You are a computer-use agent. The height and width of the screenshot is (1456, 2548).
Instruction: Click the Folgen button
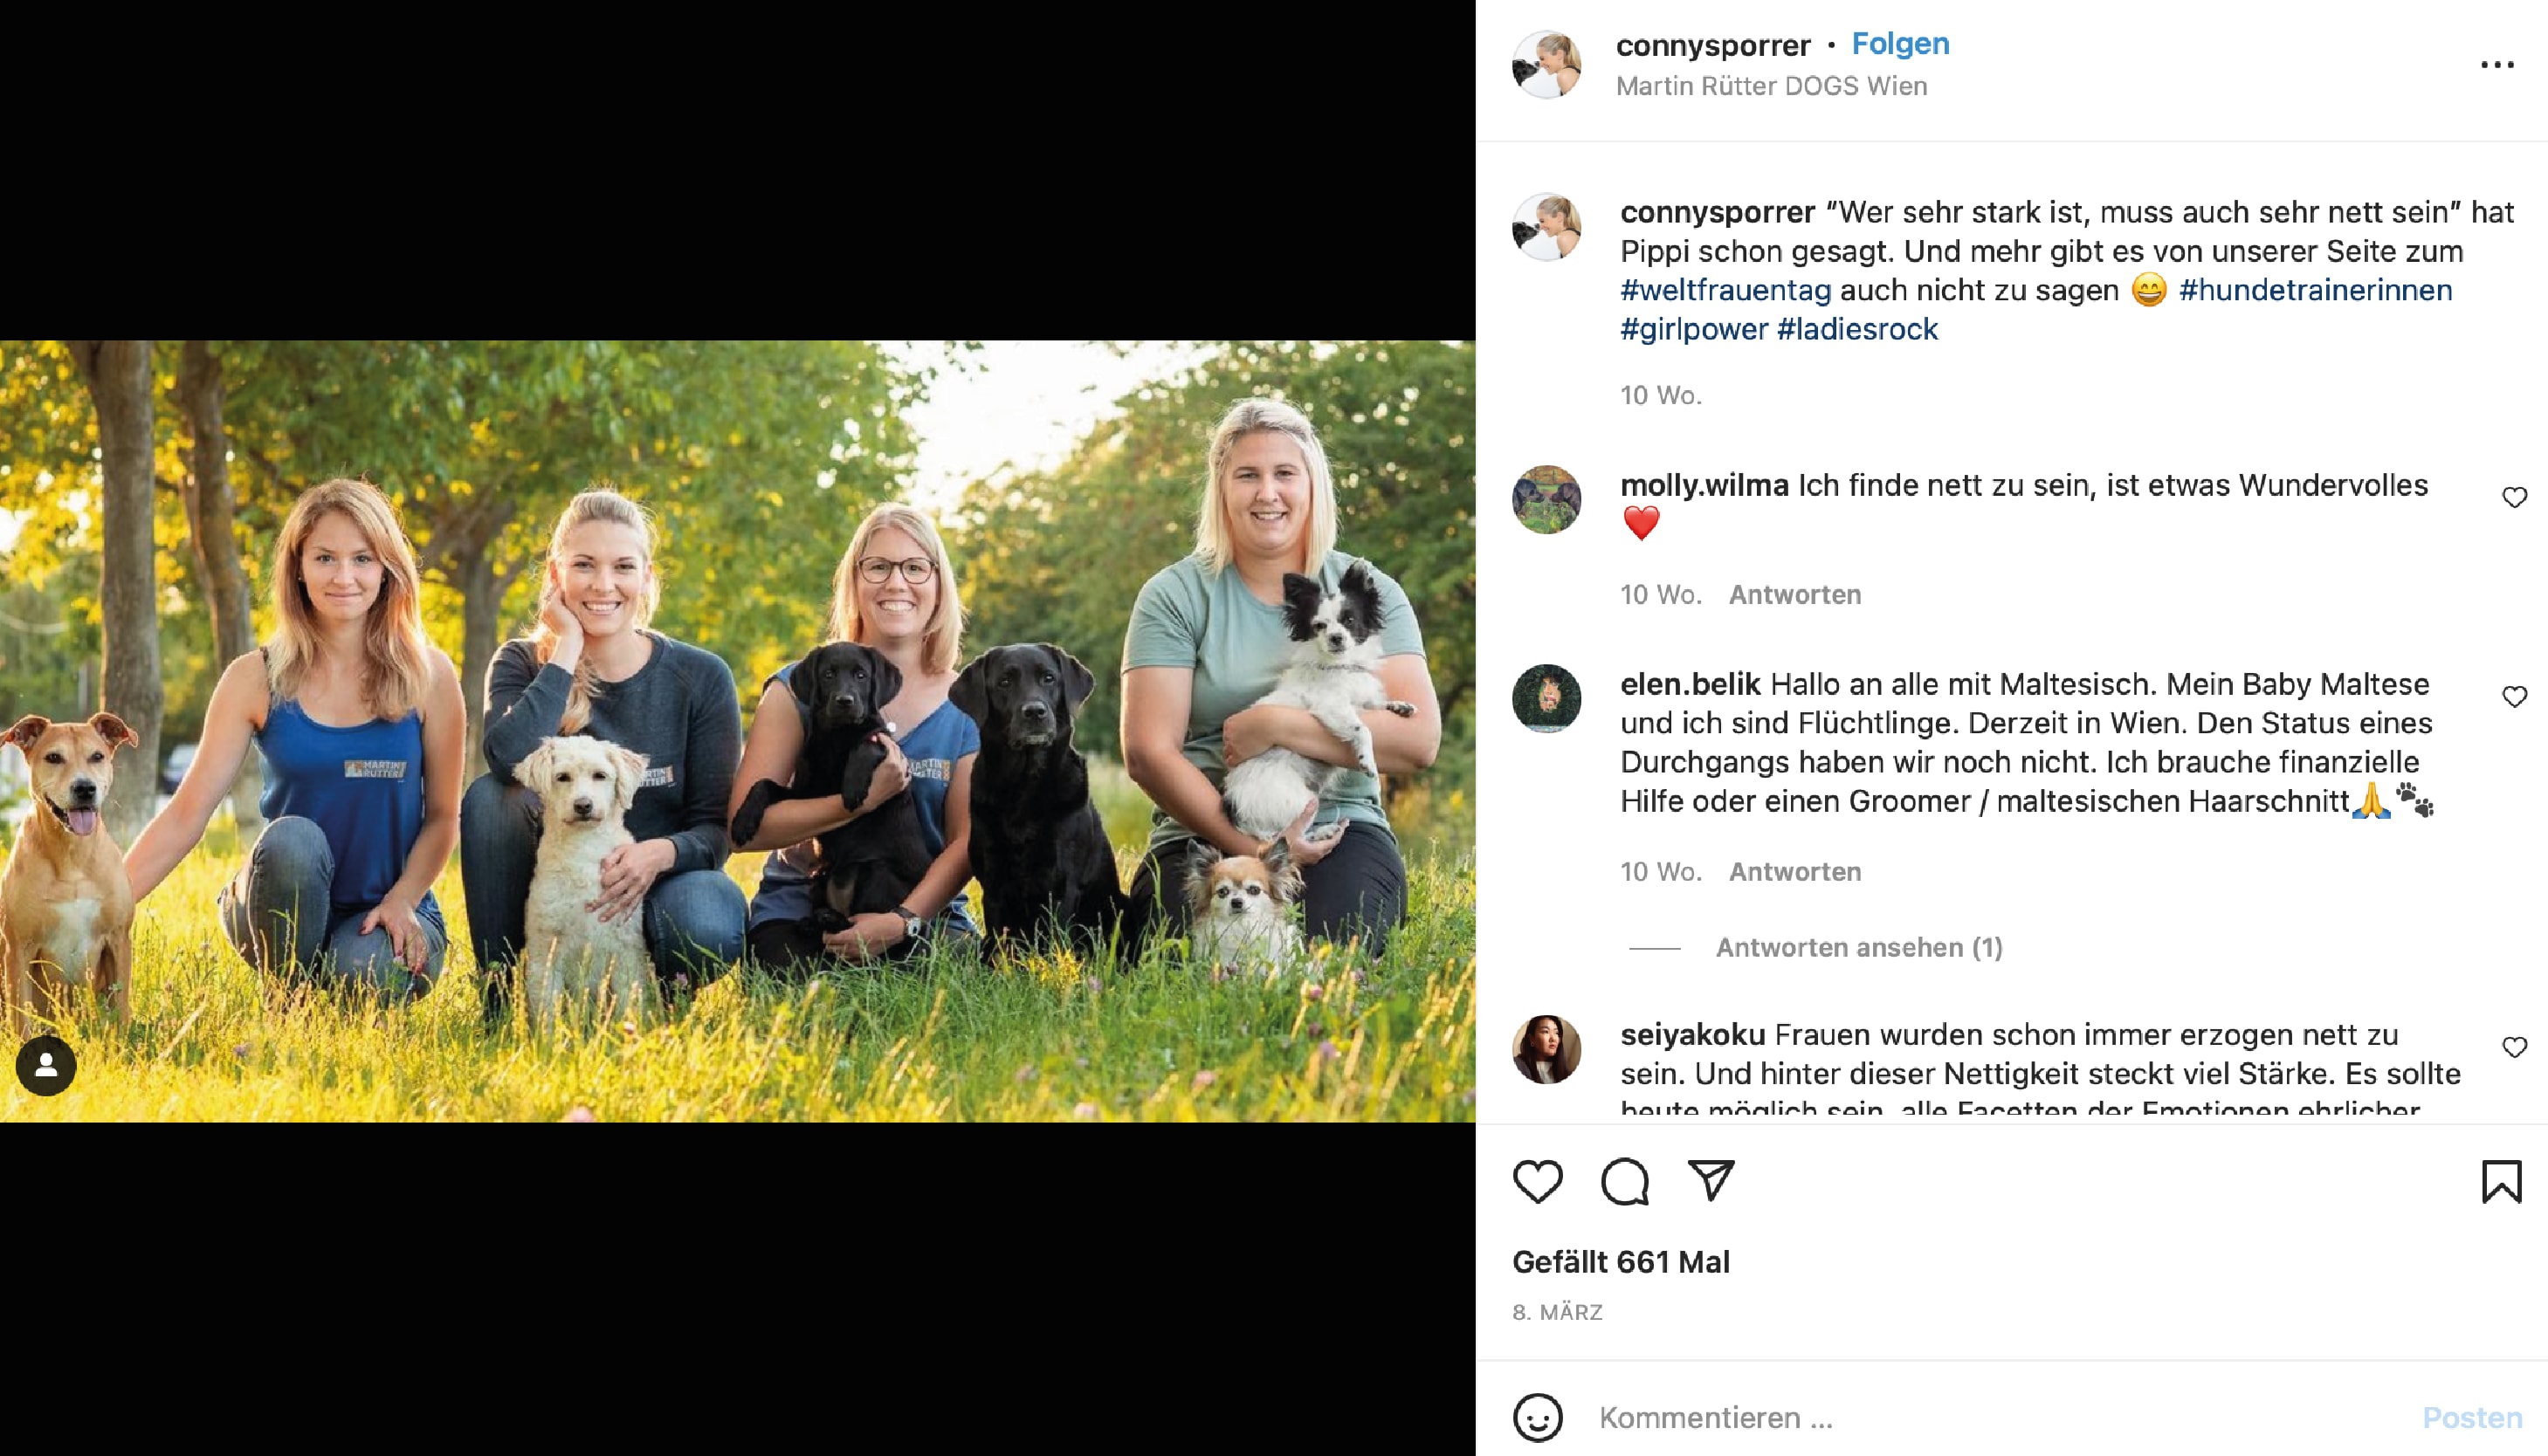click(x=1900, y=44)
